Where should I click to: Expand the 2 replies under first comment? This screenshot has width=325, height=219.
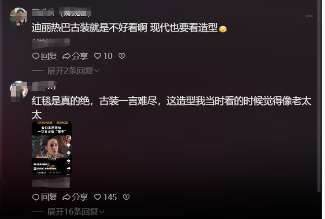(70, 71)
